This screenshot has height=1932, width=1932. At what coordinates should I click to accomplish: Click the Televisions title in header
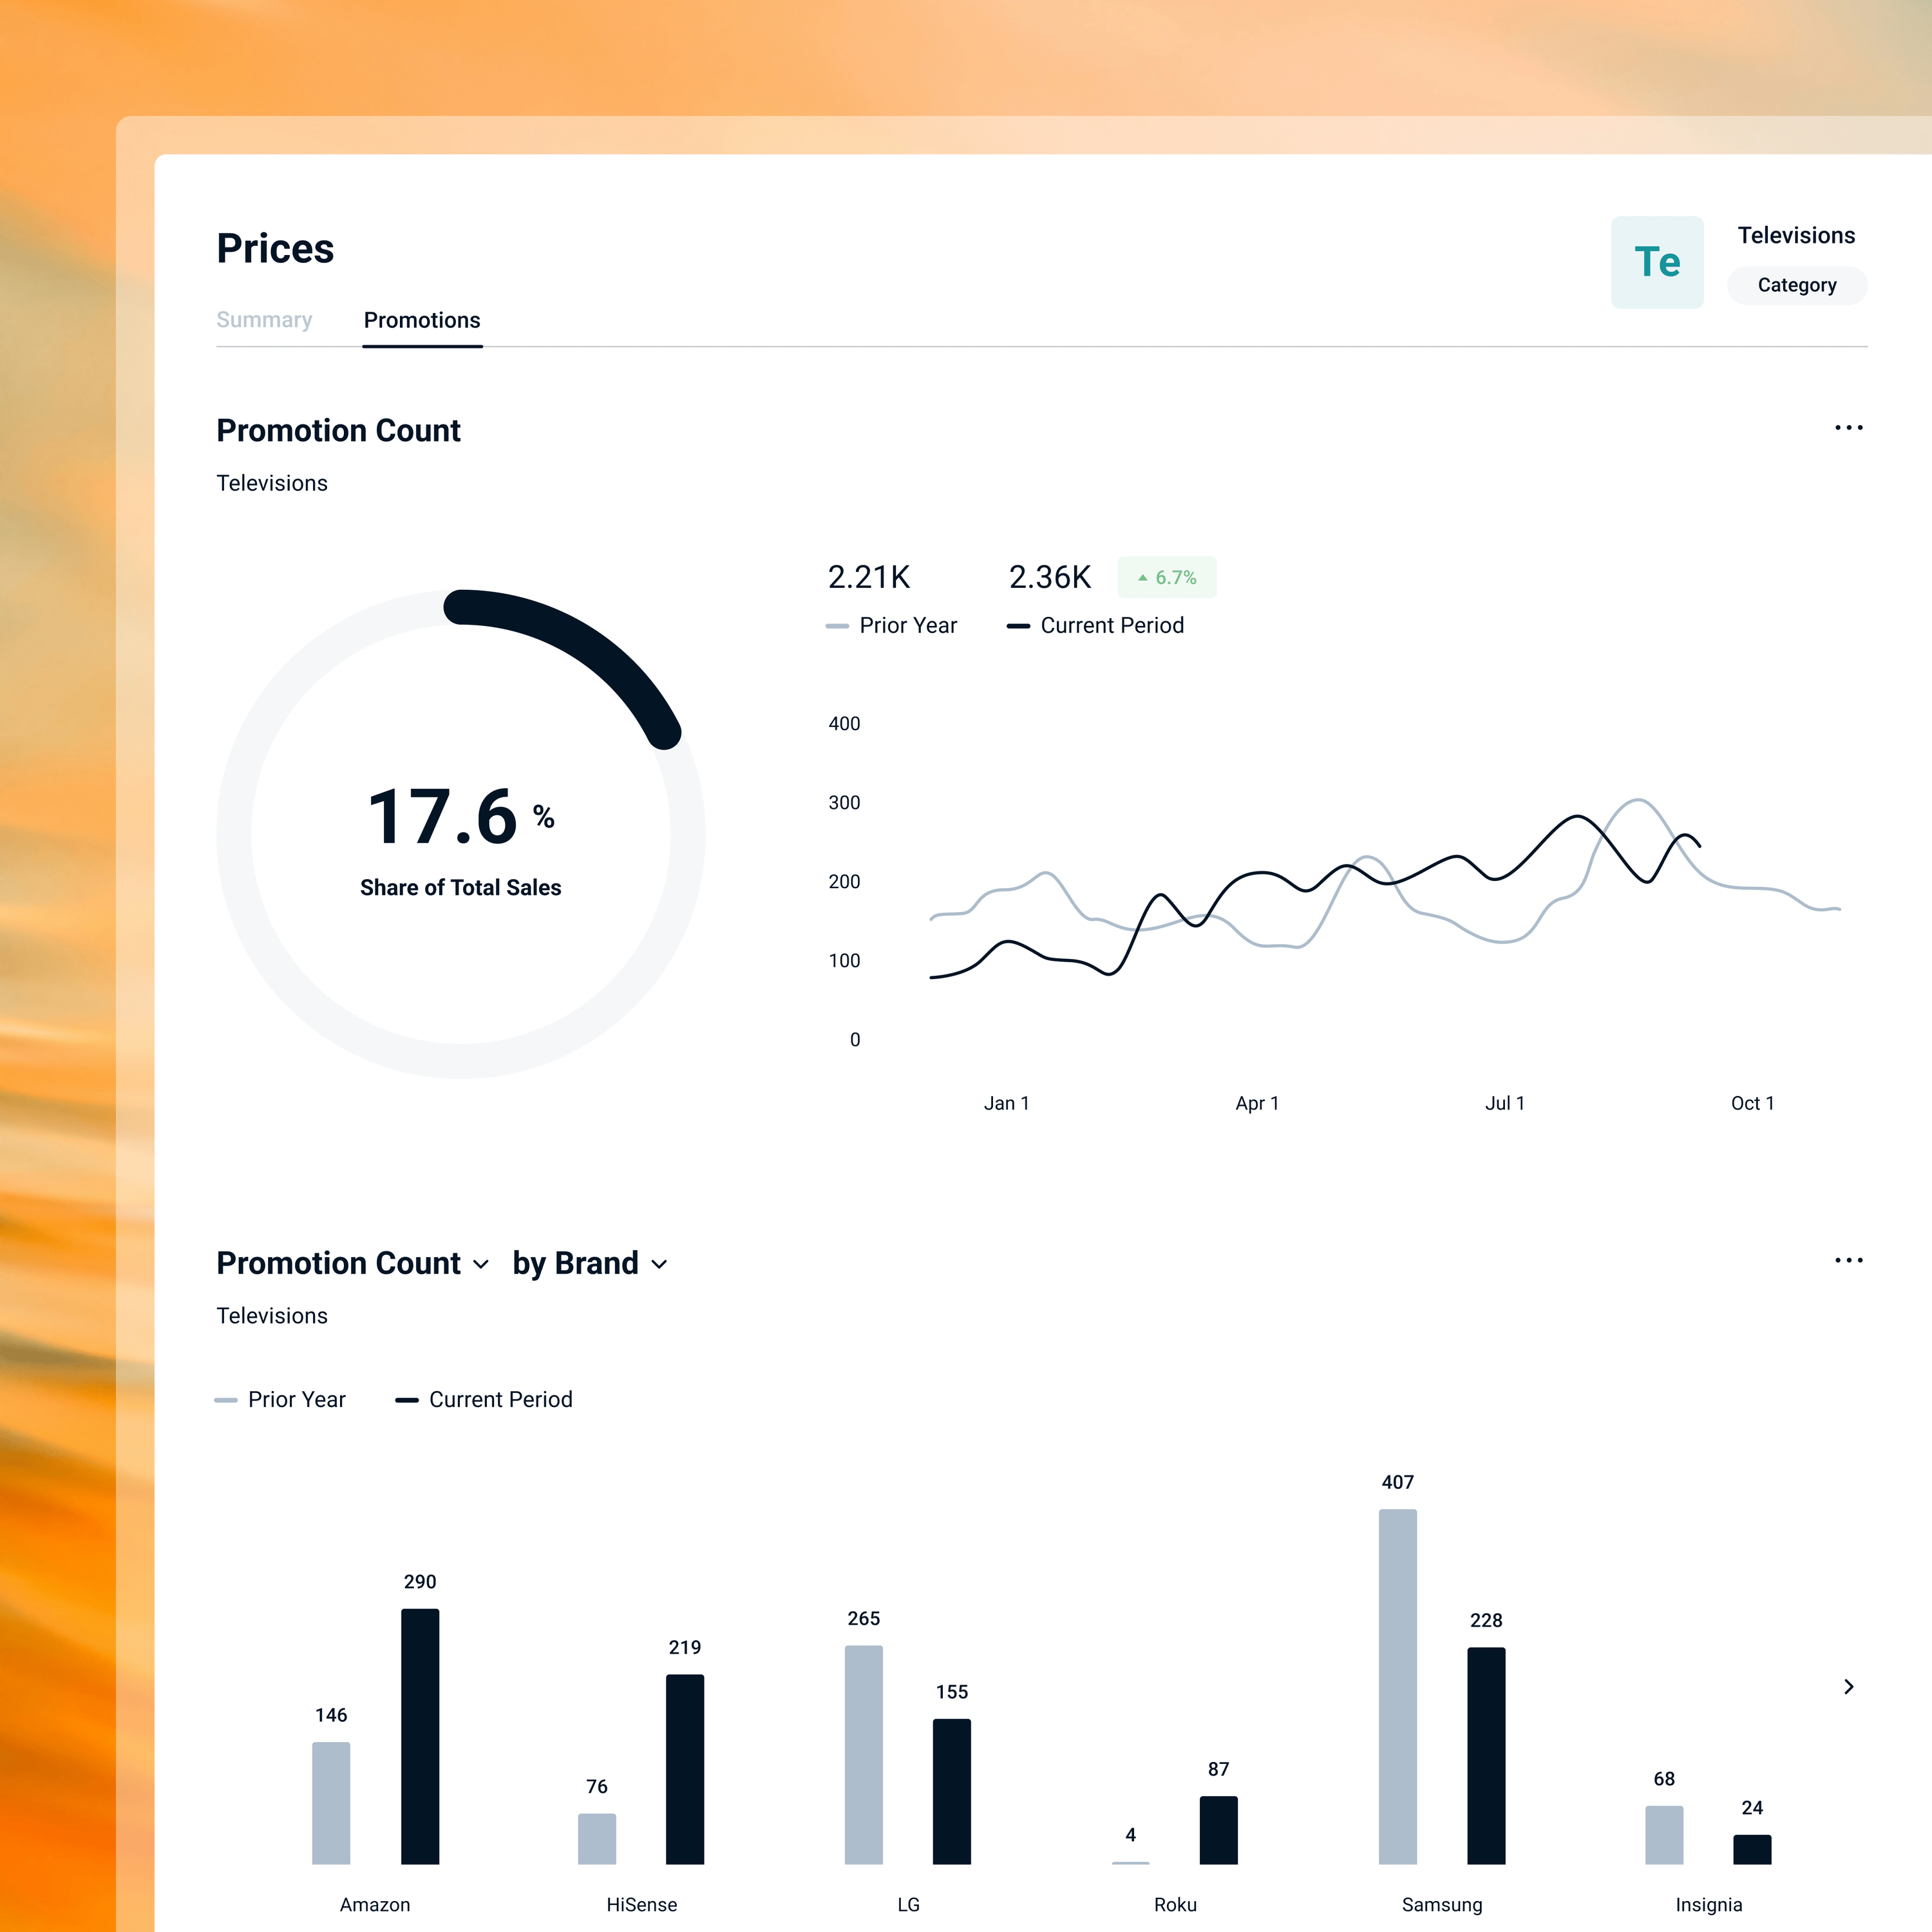pyautogui.click(x=1796, y=235)
